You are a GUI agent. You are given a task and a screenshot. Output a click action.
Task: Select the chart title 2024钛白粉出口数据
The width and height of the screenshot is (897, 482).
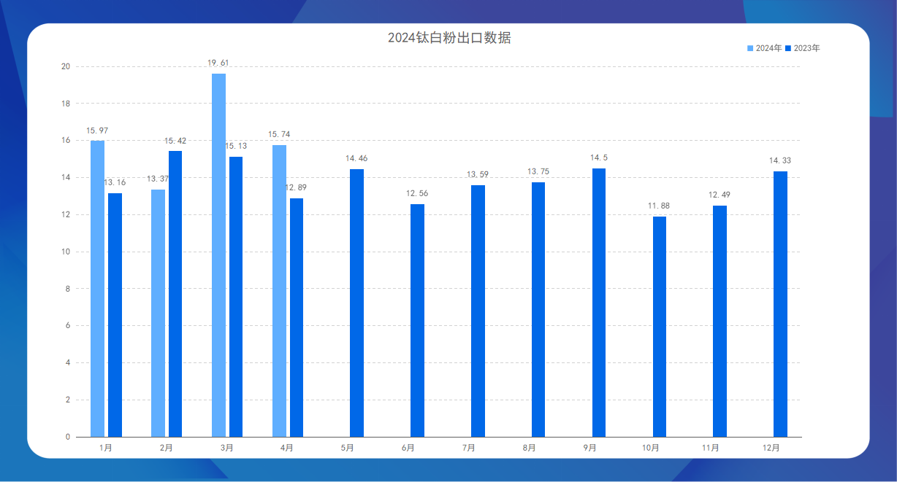click(448, 38)
